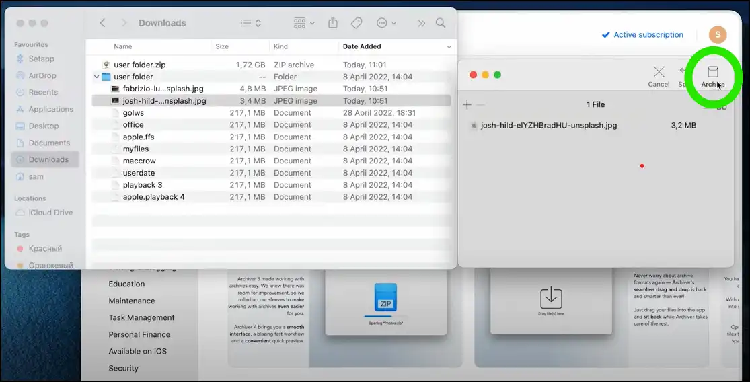Sort files by Size column

click(x=222, y=46)
